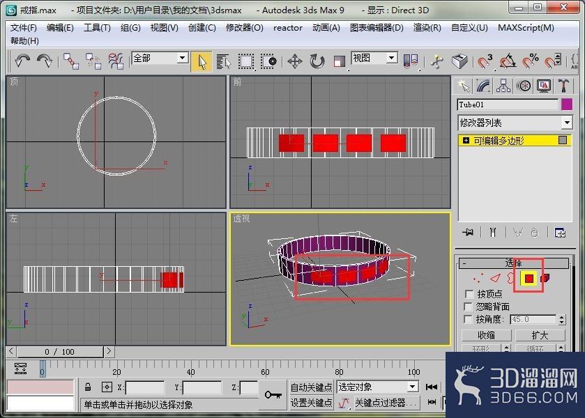
Task: Click the Tube01 object color swatch
Action: pos(567,104)
